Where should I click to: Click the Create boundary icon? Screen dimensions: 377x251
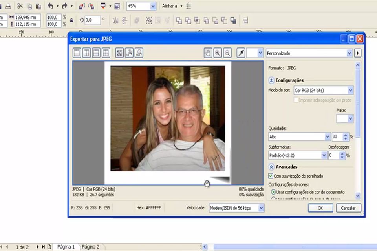click(233, 21)
